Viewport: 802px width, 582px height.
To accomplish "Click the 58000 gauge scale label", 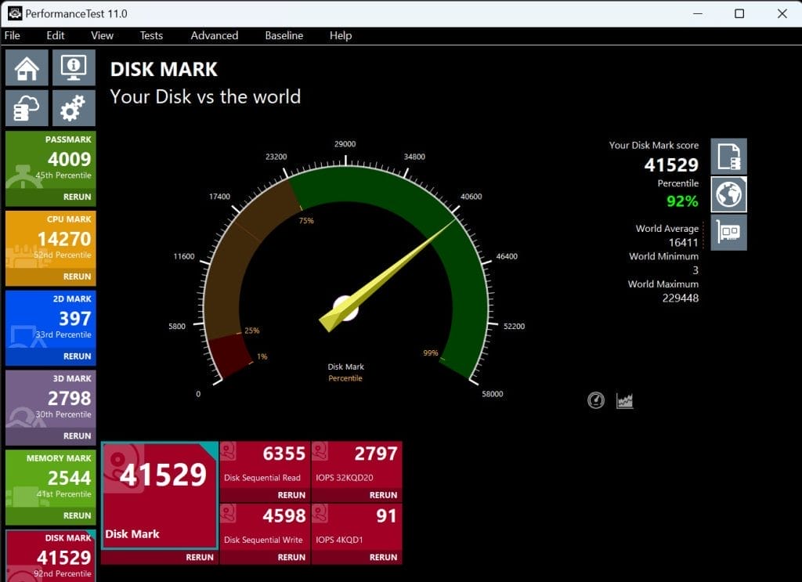I will pyautogui.click(x=493, y=394).
